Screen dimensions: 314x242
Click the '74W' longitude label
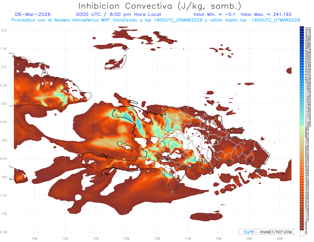(96, 238)
